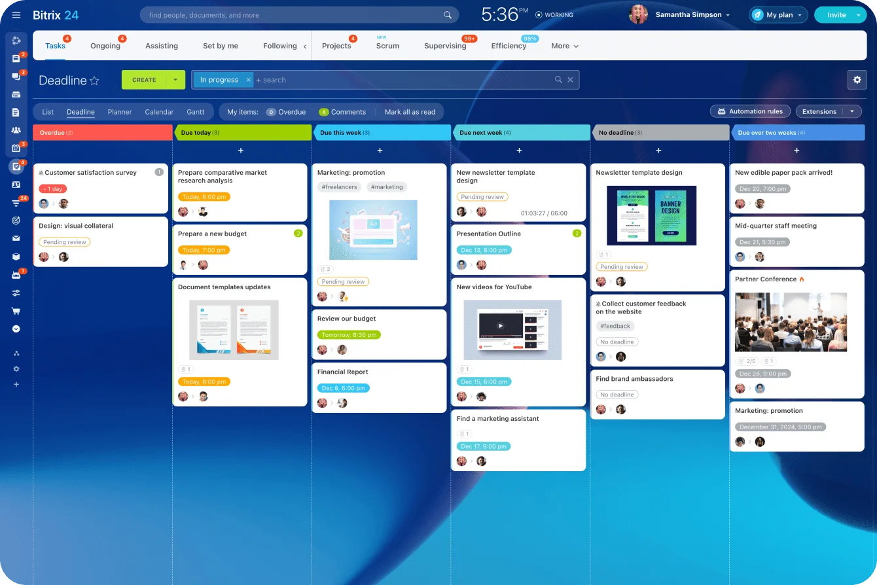The height and width of the screenshot is (585, 877).
Task: Open the Calendar icon in the left sidebar
Action: [x=16, y=148]
